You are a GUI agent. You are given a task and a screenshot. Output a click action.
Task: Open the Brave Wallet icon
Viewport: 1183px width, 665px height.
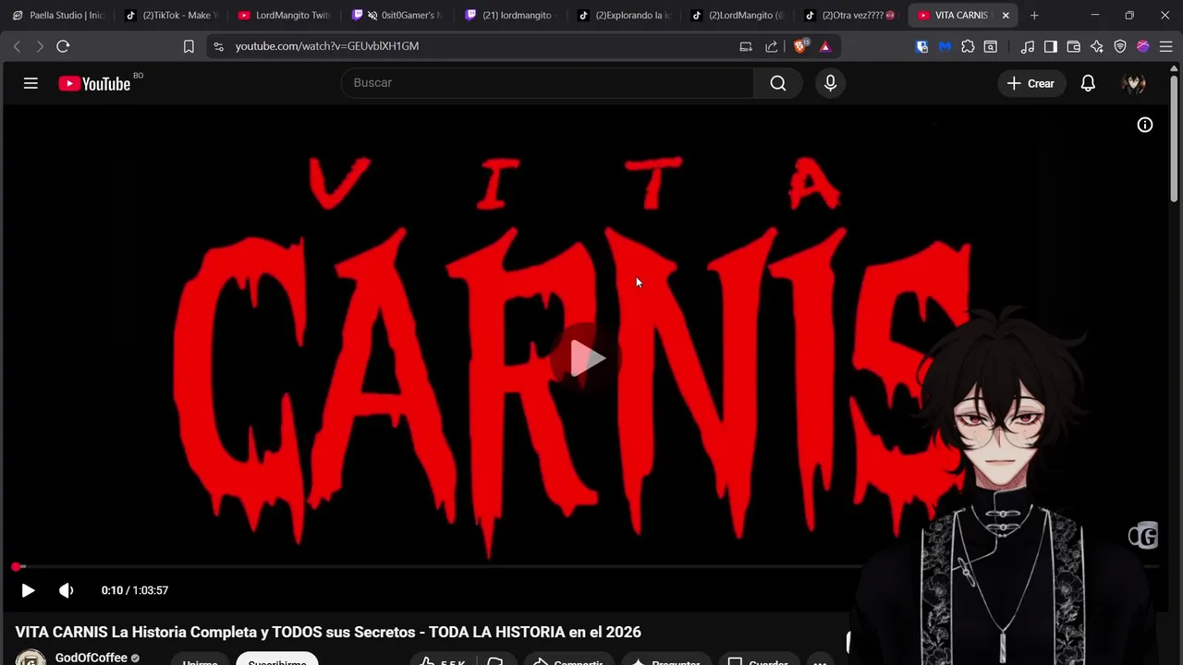1074,46
